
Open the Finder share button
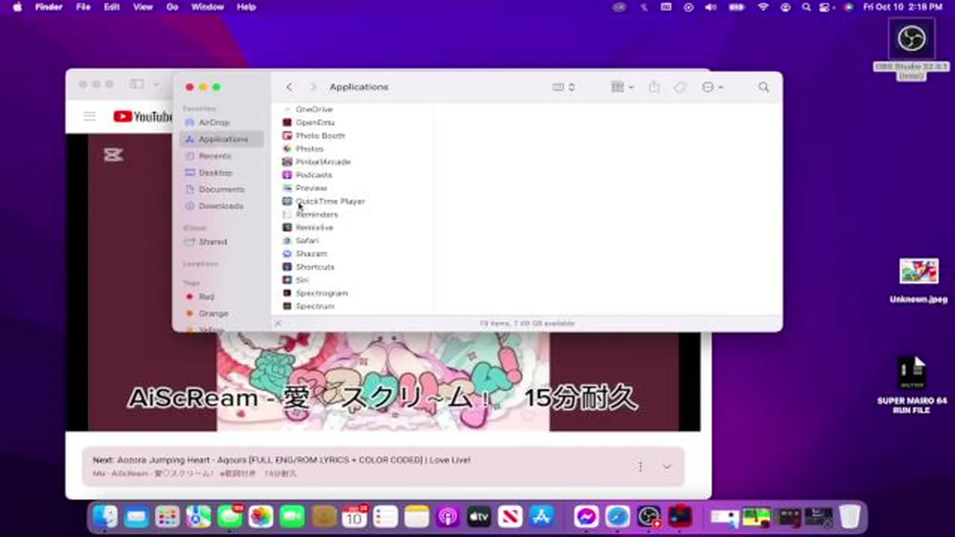654,87
